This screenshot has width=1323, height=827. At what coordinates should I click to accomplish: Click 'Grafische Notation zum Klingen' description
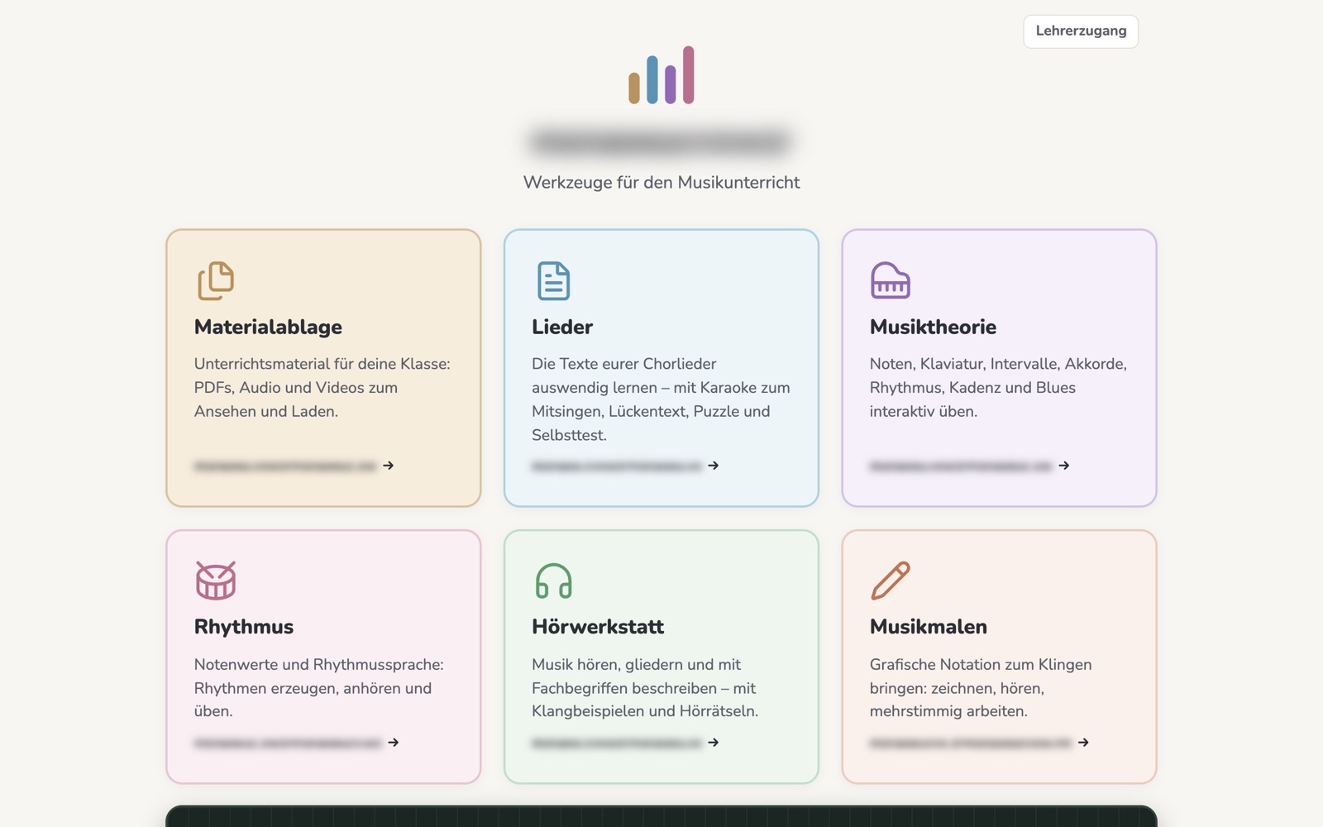[x=981, y=687]
